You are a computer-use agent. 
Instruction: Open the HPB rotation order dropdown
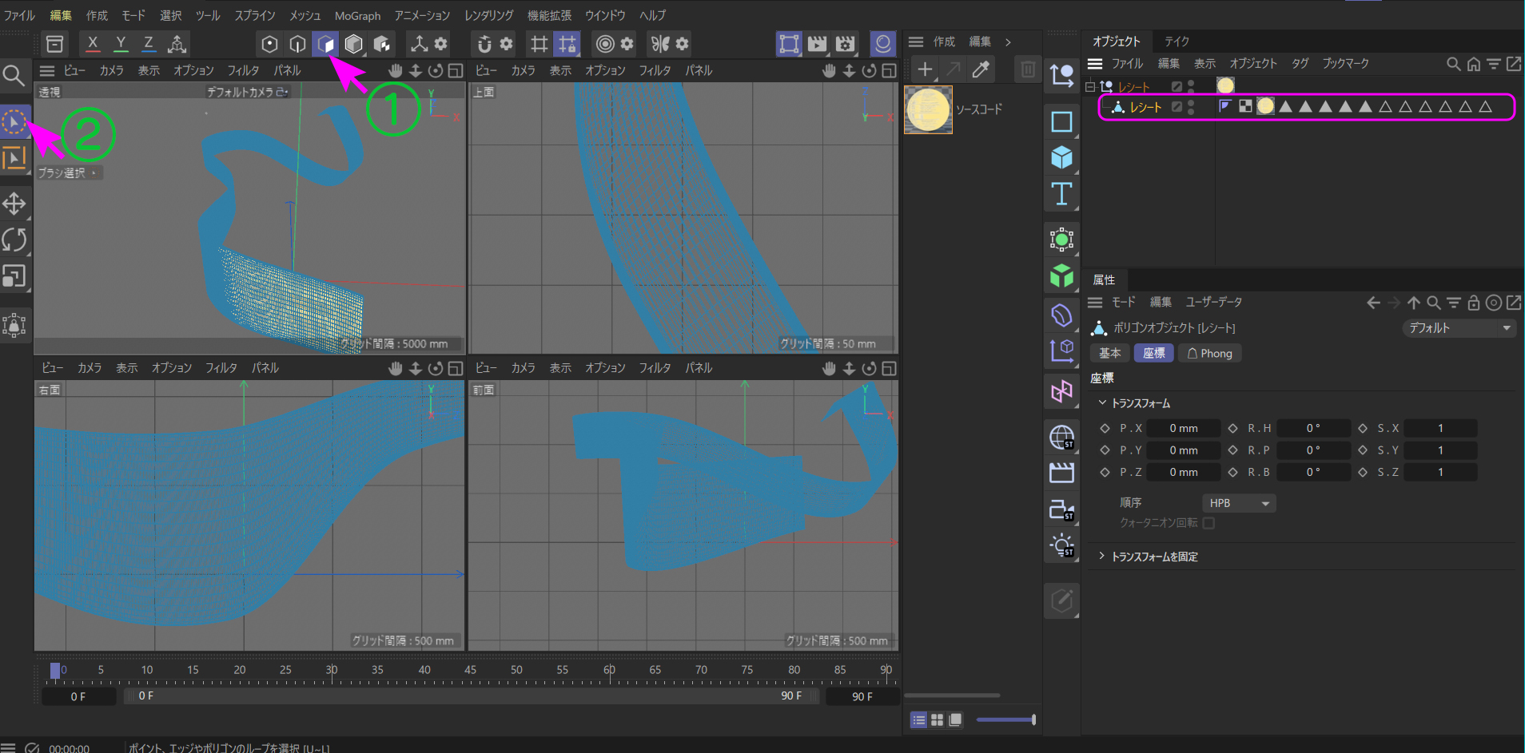[1238, 503]
